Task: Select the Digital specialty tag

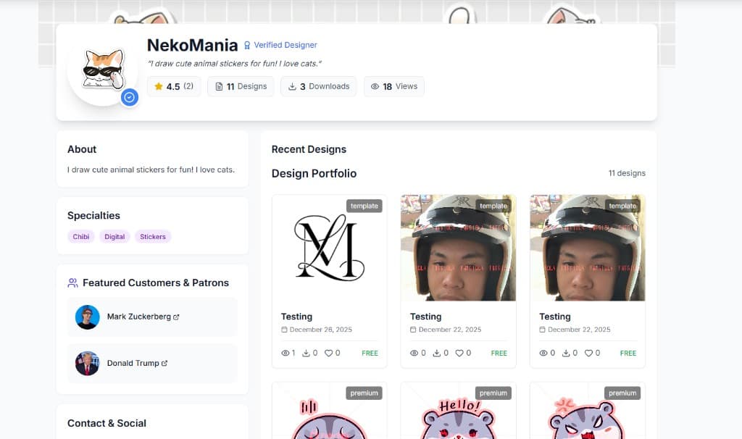Action: click(x=114, y=237)
